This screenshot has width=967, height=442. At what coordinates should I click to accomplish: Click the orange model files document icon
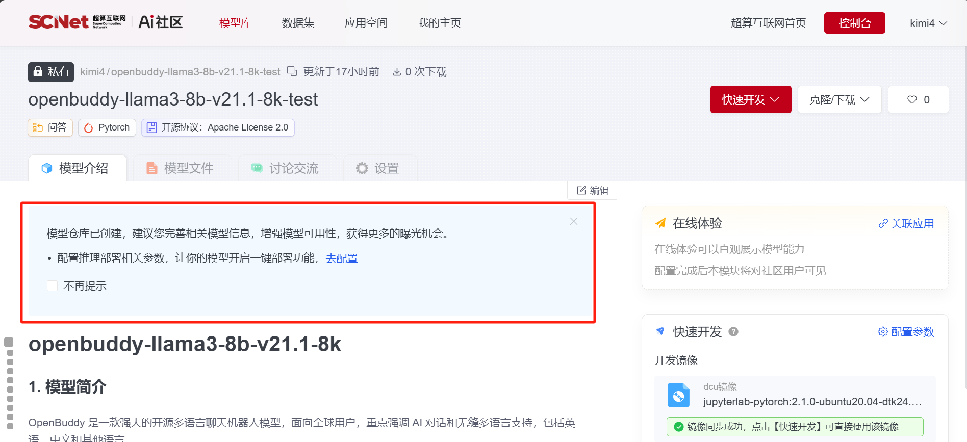pos(152,168)
